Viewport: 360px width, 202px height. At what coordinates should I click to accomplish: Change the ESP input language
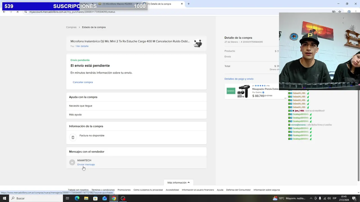tap(335, 198)
